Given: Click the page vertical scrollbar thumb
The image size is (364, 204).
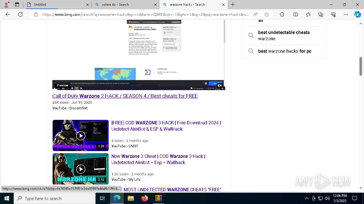Looking at the screenshot, I should pos(361,66).
